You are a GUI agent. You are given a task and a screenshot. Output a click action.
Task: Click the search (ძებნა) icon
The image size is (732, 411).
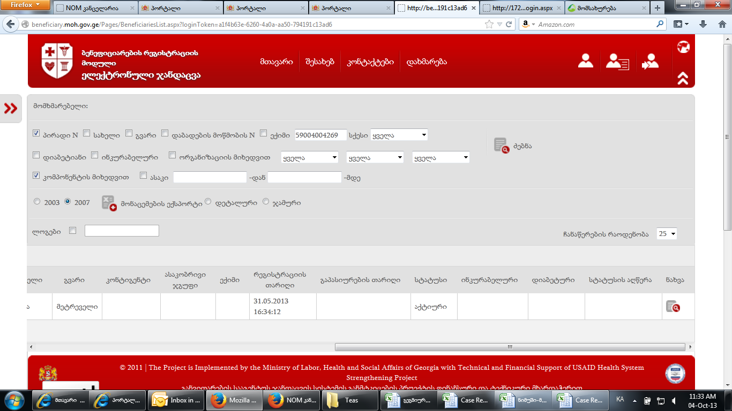tap(502, 146)
